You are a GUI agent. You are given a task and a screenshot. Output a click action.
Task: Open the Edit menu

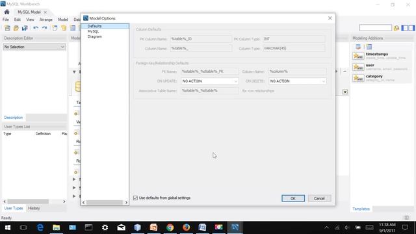point(18,19)
